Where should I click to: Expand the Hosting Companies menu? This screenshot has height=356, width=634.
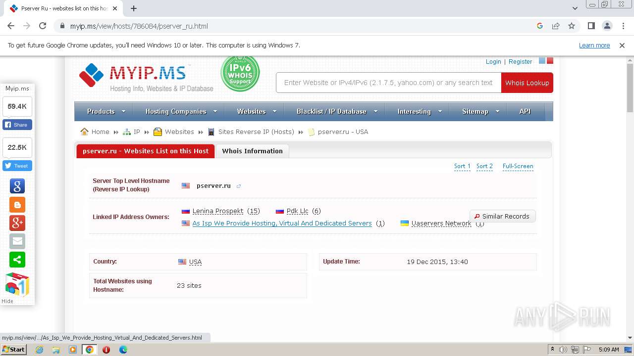(x=181, y=111)
